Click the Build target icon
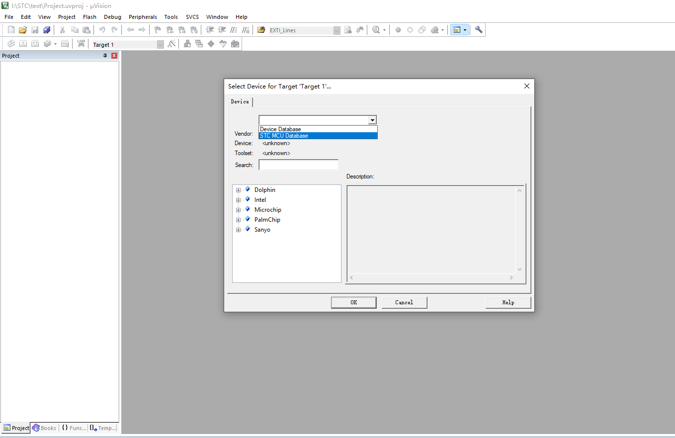675x438 pixels. (x=23, y=44)
